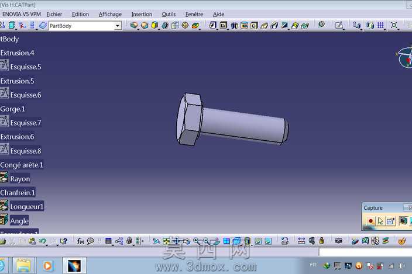Select Congé arête.1 in the tree
This screenshot has width=412, height=274.
pos(22,165)
